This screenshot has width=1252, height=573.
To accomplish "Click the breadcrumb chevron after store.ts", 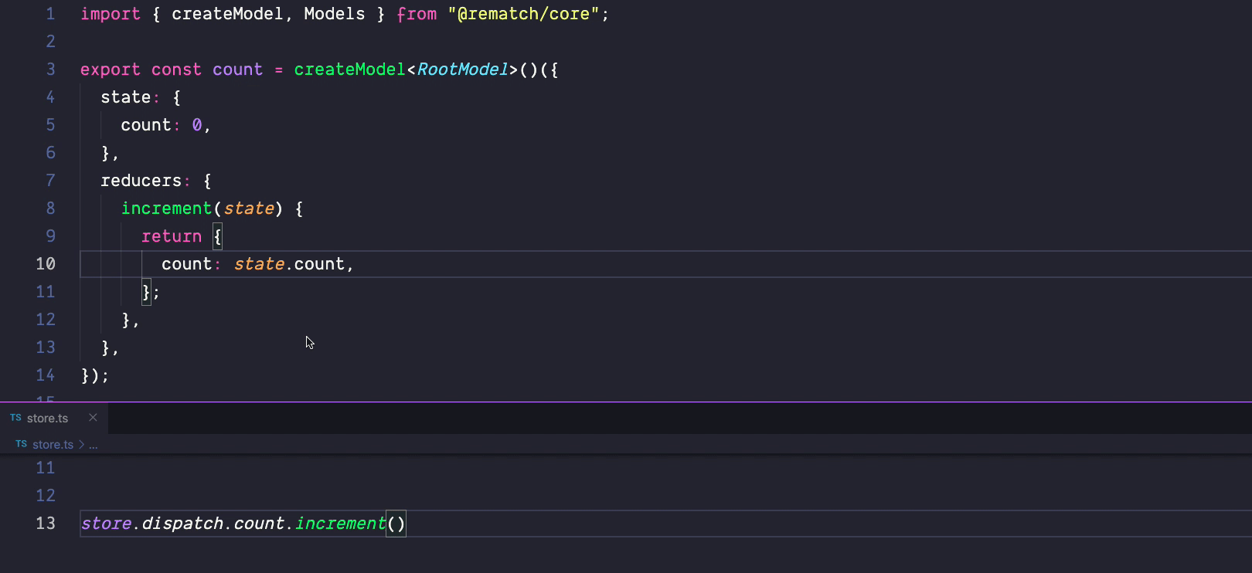I will tap(81, 444).
